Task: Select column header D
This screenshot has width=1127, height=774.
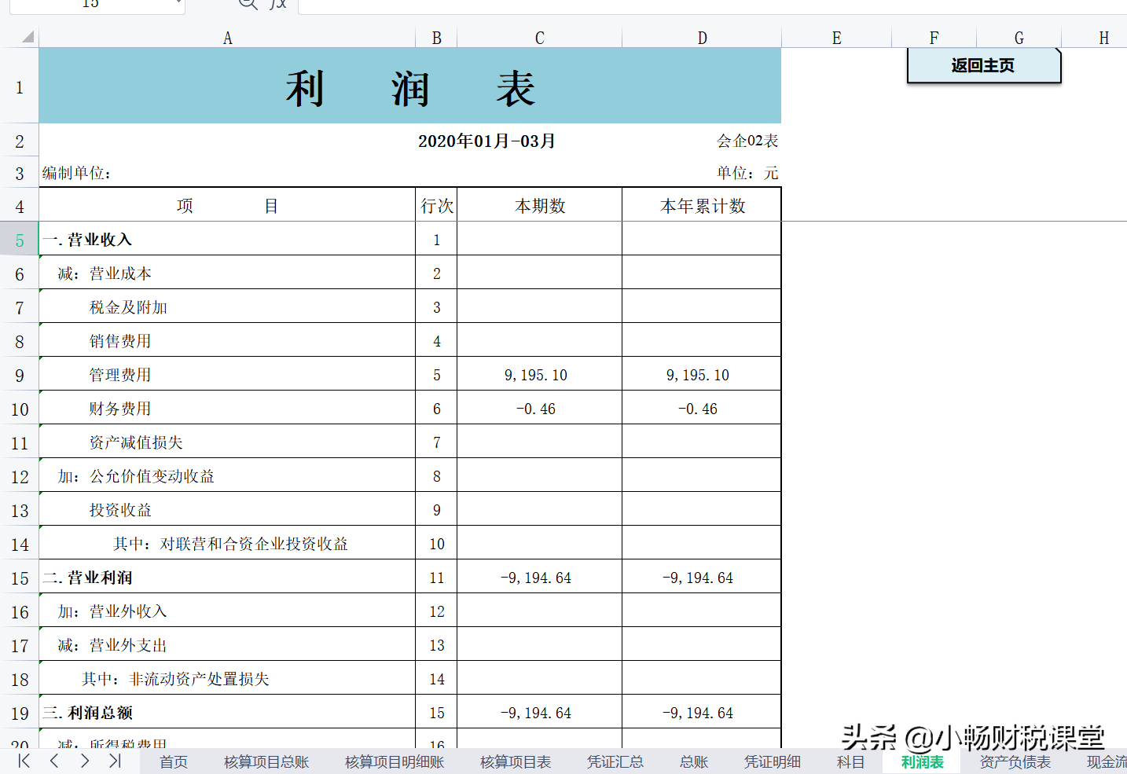Action: (x=701, y=36)
